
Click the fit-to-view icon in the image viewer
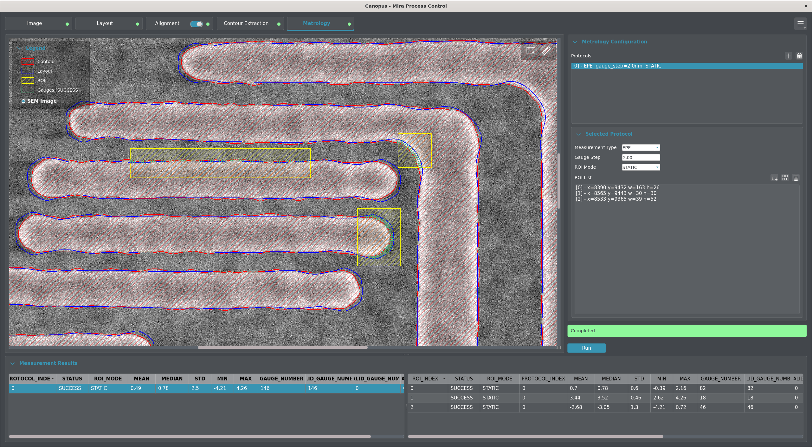click(x=531, y=51)
